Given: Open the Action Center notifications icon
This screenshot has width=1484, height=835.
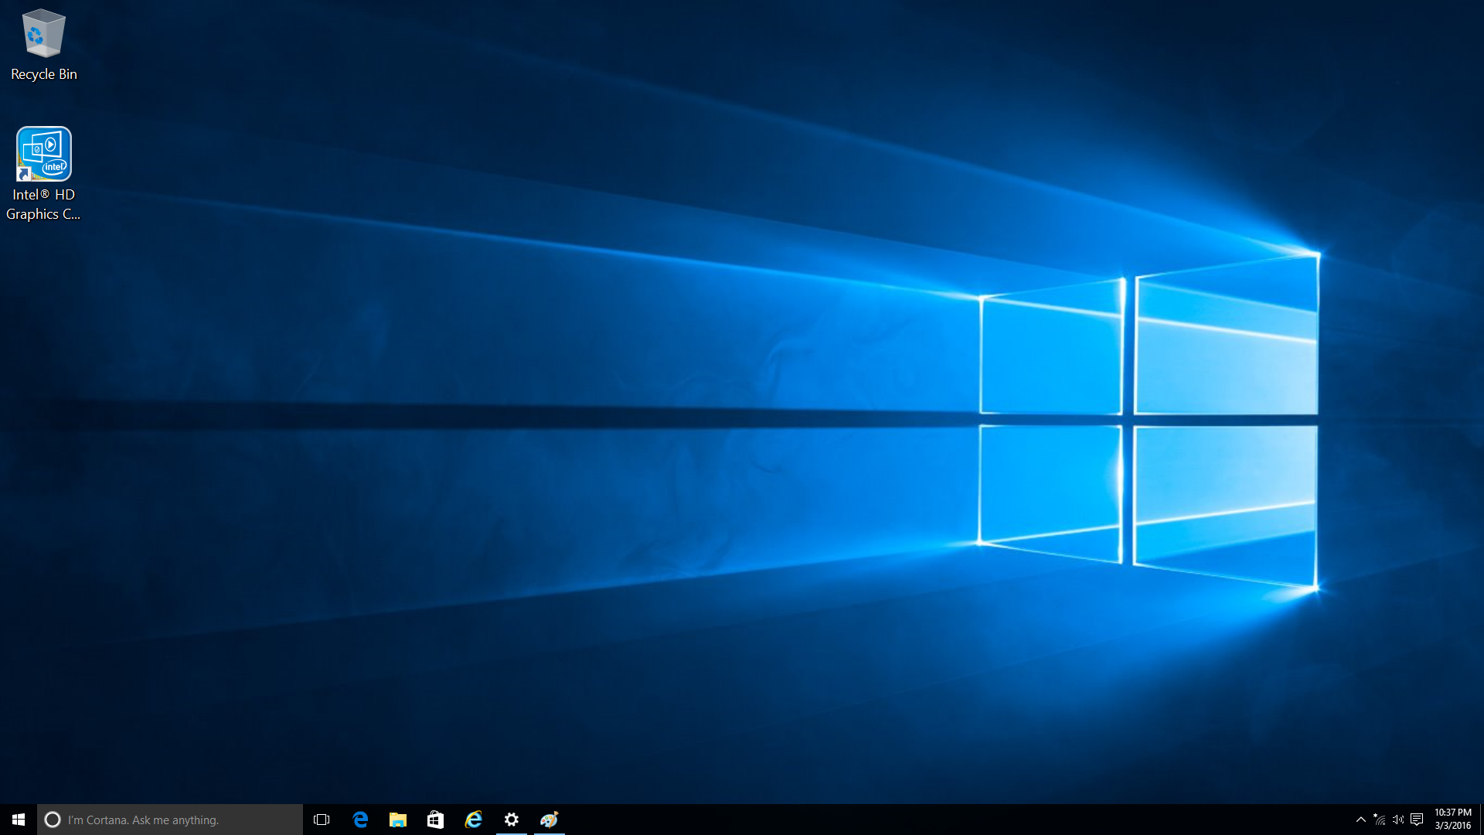Looking at the screenshot, I should point(1417,820).
